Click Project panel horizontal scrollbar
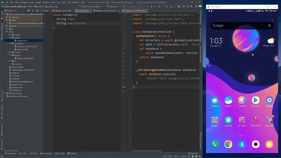Viewport: 281px width, 158px height. point(11,151)
